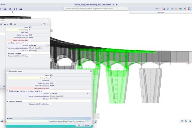The width and height of the screenshot is (192, 128).
Task: Click OK in Construction stages dialog
Action: (x=79, y=125)
